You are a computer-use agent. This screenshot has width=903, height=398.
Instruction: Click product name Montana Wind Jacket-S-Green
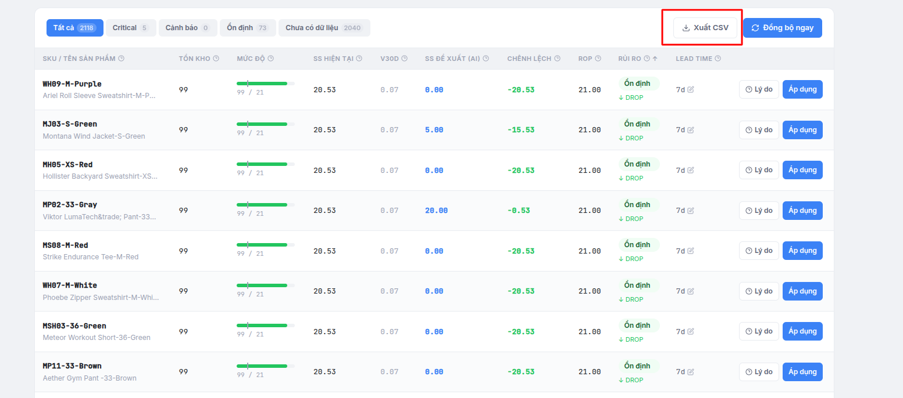94,136
